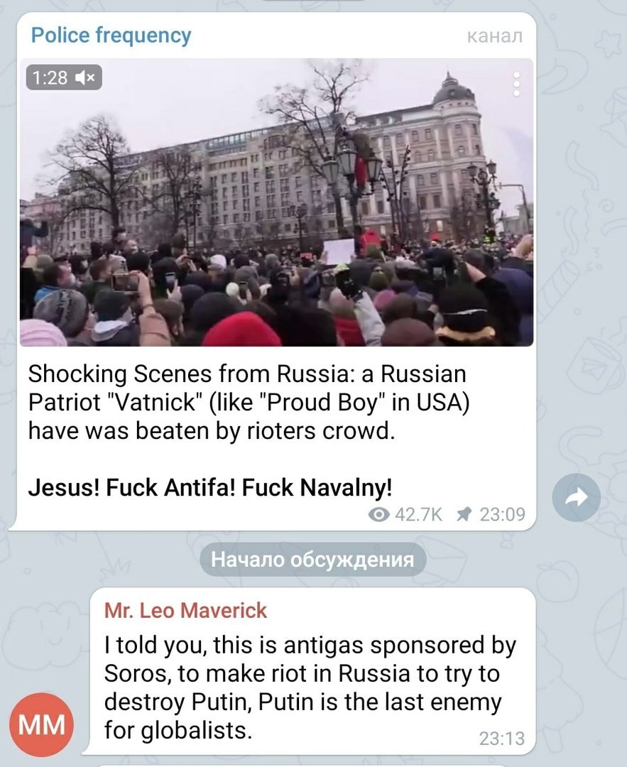Click the канал label
Image resolution: width=627 pixels, height=767 pixels.
point(494,36)
